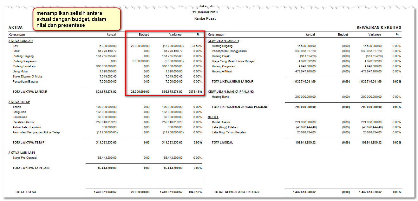
Task: Click the "Hutang Pajak" account label
Action: (x=221, y=56)
